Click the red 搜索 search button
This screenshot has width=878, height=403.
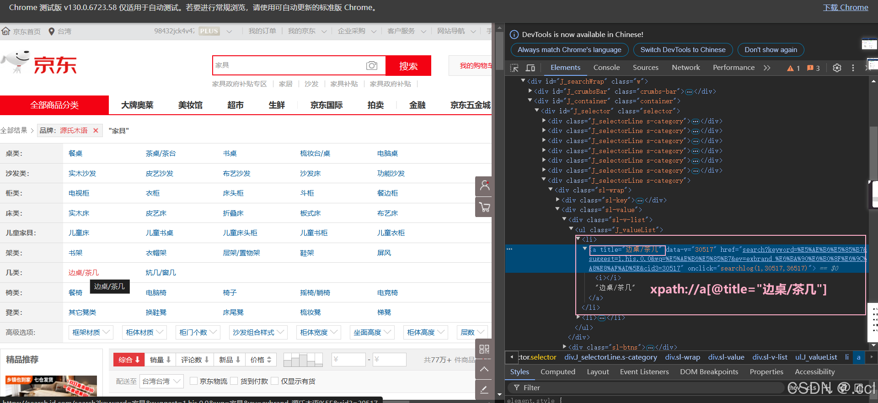[x=408, y=66]
